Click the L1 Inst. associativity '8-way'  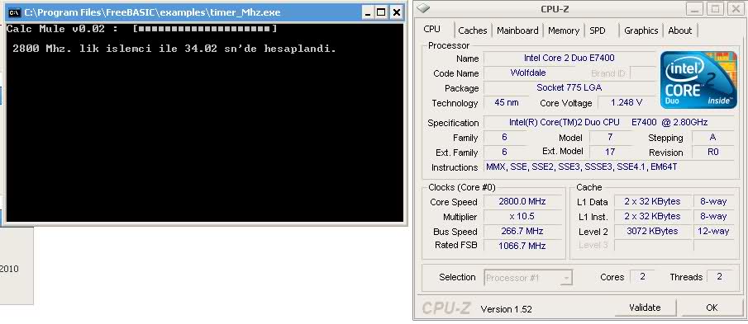click(x=713, y=217)
